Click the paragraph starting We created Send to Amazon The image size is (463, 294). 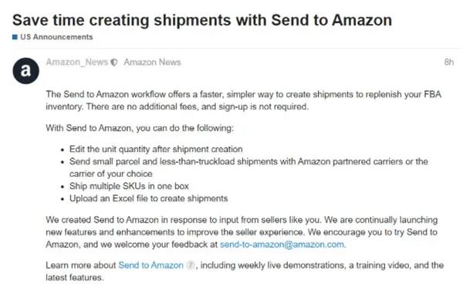[x=242, y=232]
